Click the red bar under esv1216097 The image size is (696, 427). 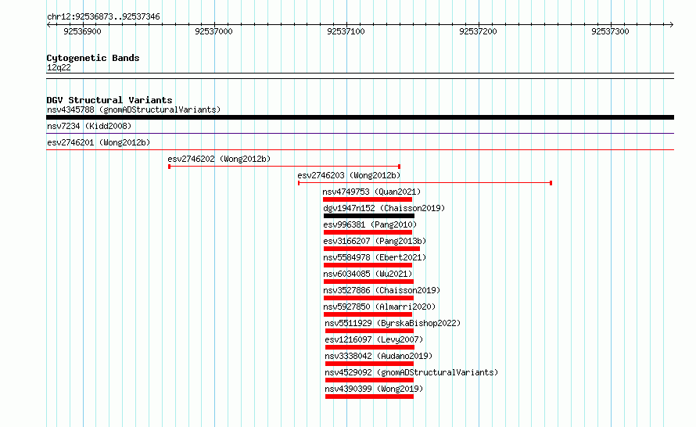click(x=370, y=347)
